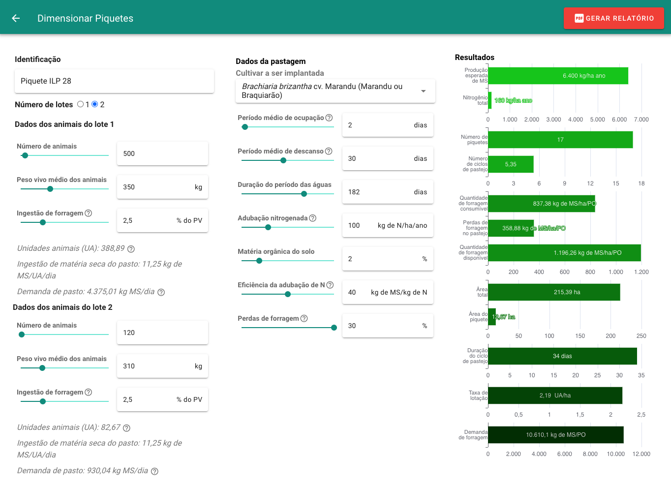Viewport: 671px width, 486px height.
Task: Open the cultivar dropdown list
Action: pos(335,91)
